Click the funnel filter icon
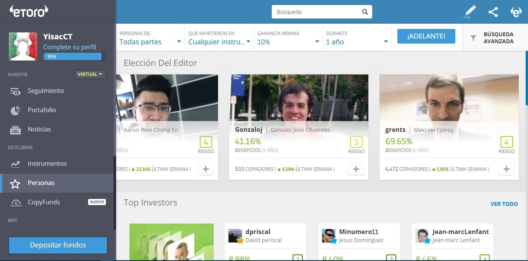Viewport: 528px width, 261px height. (473, 38)
